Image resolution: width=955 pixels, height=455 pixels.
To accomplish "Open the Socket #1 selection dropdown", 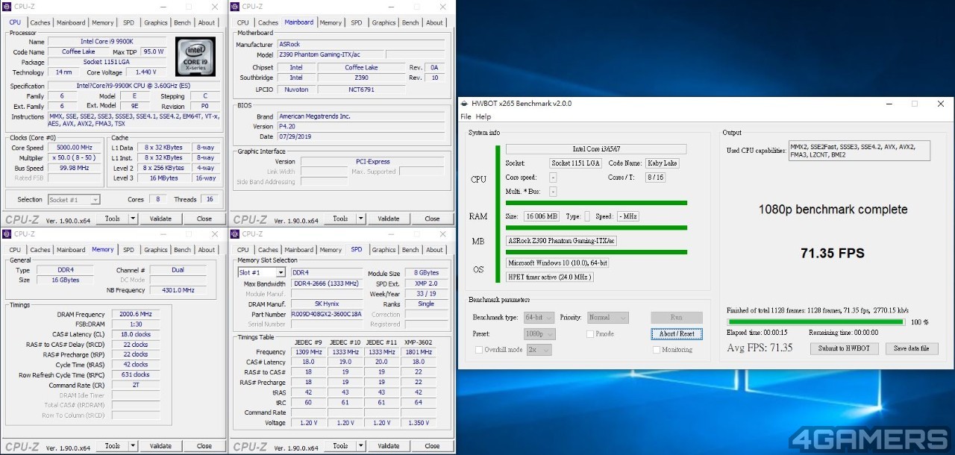I will tap(74, 200).
